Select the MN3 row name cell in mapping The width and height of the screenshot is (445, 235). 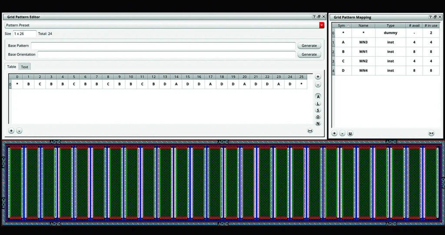coord(363,42)
